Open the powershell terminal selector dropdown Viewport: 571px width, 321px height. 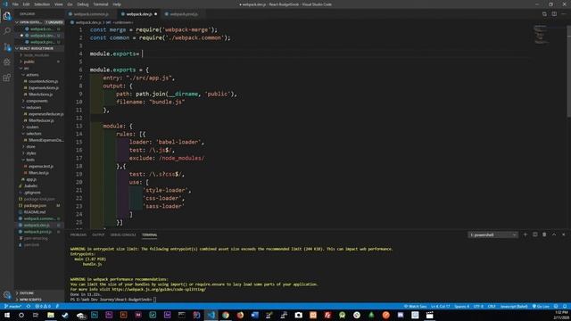492,235
